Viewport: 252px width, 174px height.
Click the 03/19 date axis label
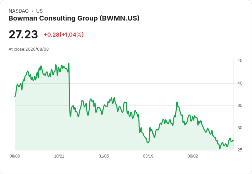tap(148, 156)
